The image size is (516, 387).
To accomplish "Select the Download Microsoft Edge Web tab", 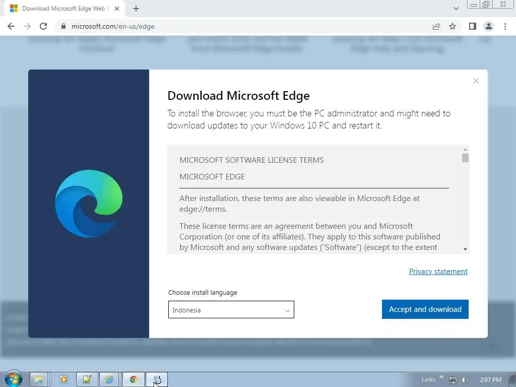I will tap(64, 9).
